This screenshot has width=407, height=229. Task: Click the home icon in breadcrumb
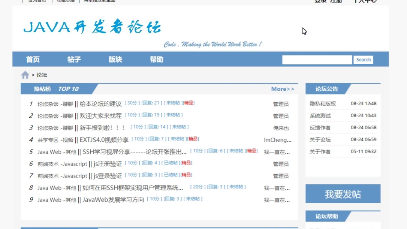[25, 75]
